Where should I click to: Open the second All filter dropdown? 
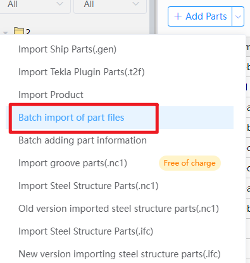point(110,4)
